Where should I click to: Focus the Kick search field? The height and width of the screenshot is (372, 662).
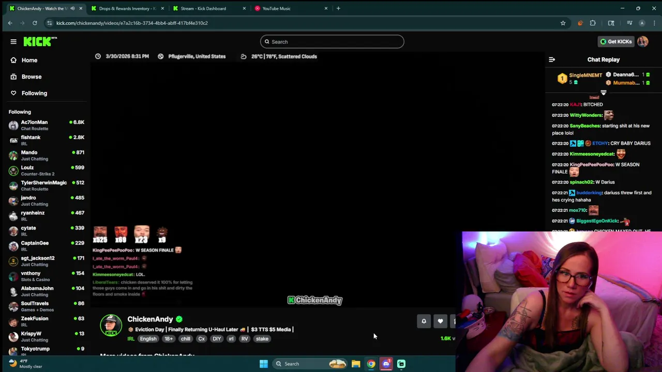[332, 42]
